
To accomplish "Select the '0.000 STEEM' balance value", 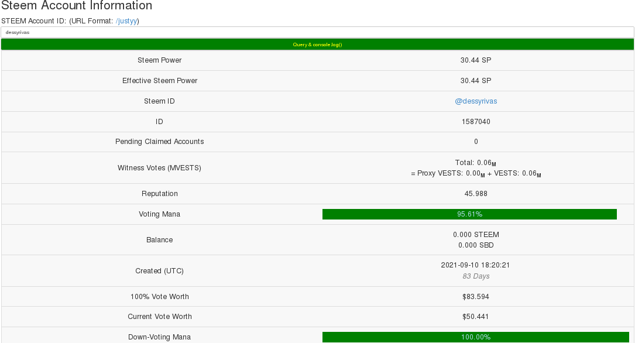I will coord(476,235).
